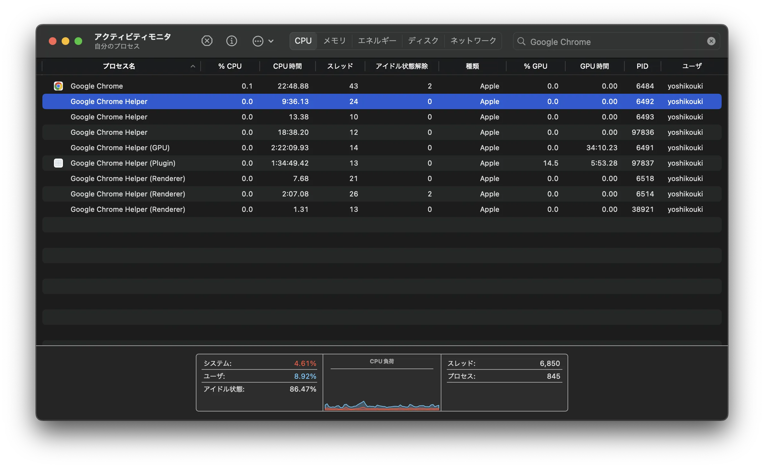Open the process info (i) toolbar icon

[231, 41]
